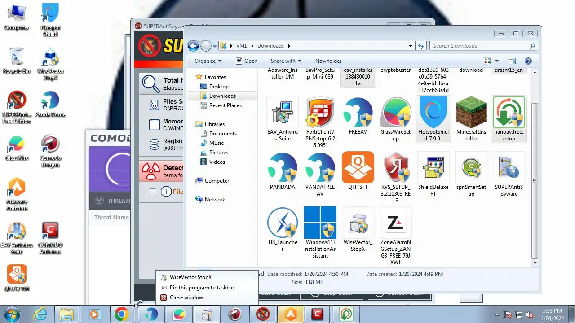The width and height of the screenshot is (575, 323).
Task: Select Recent Places under Favorites
Action: [x=225, y=105]
